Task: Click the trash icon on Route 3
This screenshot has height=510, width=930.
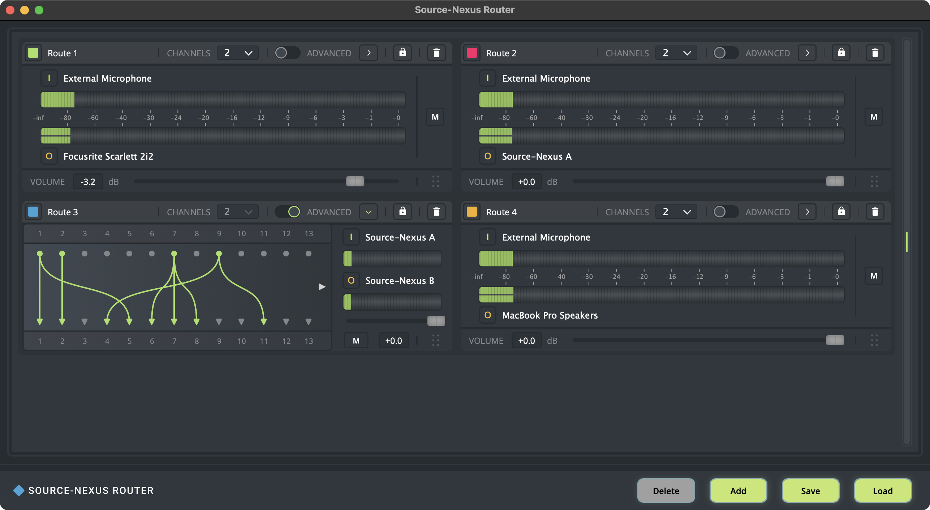Action: tap(436, 212)
